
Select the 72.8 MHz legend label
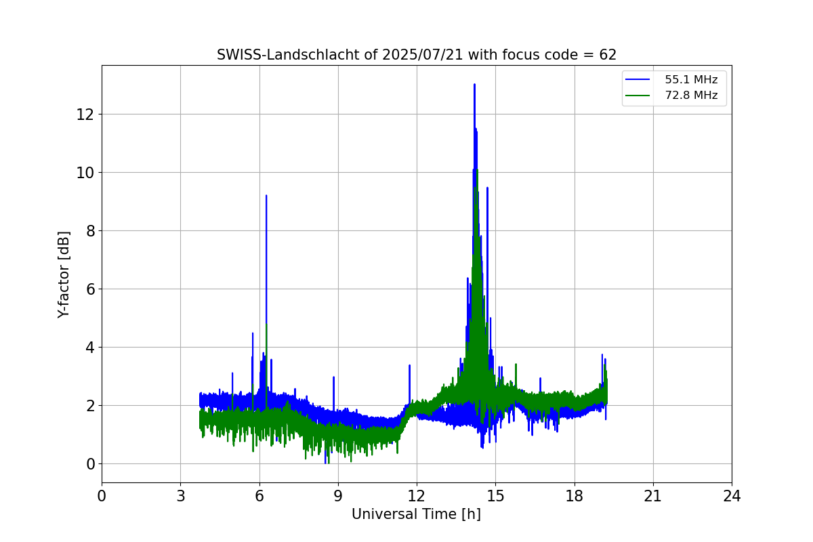[x=691, y=96]
